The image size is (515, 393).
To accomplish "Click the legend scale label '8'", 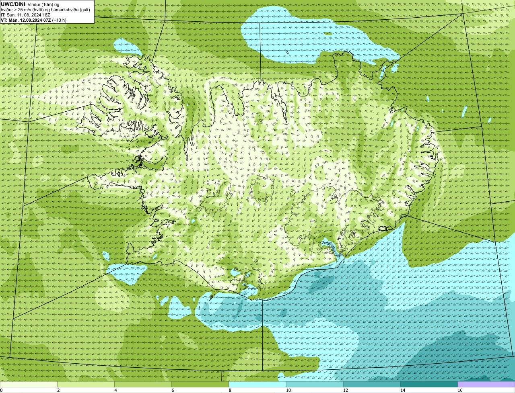I will coord(230,390).
